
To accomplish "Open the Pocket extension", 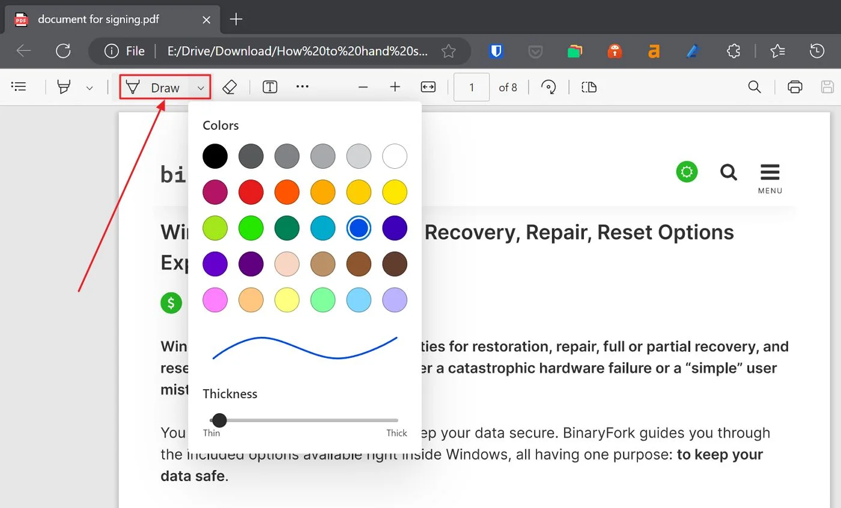I will (535, 52).
